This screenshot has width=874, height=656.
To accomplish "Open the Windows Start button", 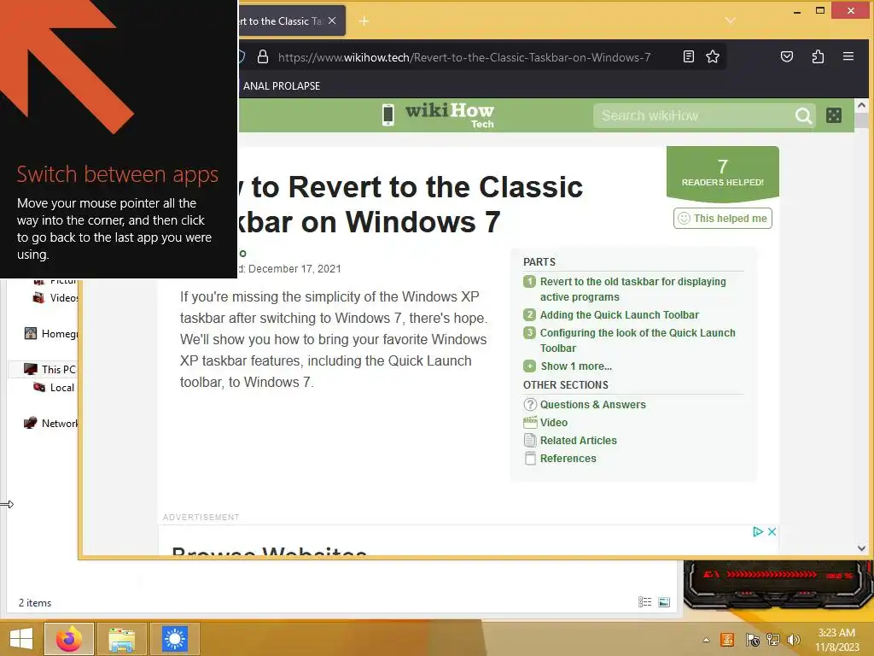I will [x=20, y=639].
